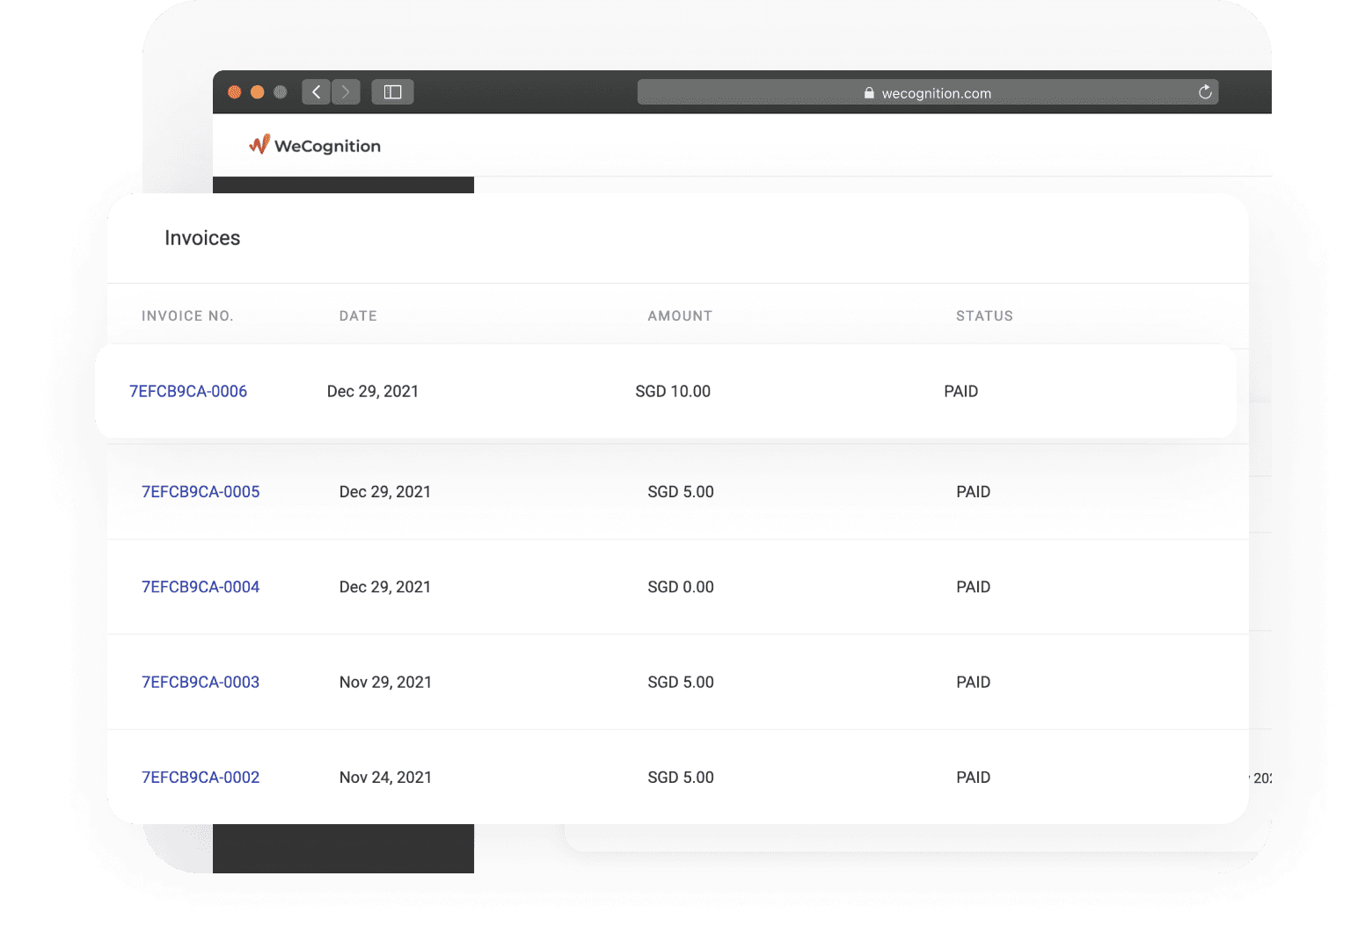This screenshot has height=941, width=1365.
Task: Close the browser window with red button
Action: point(235,92)
